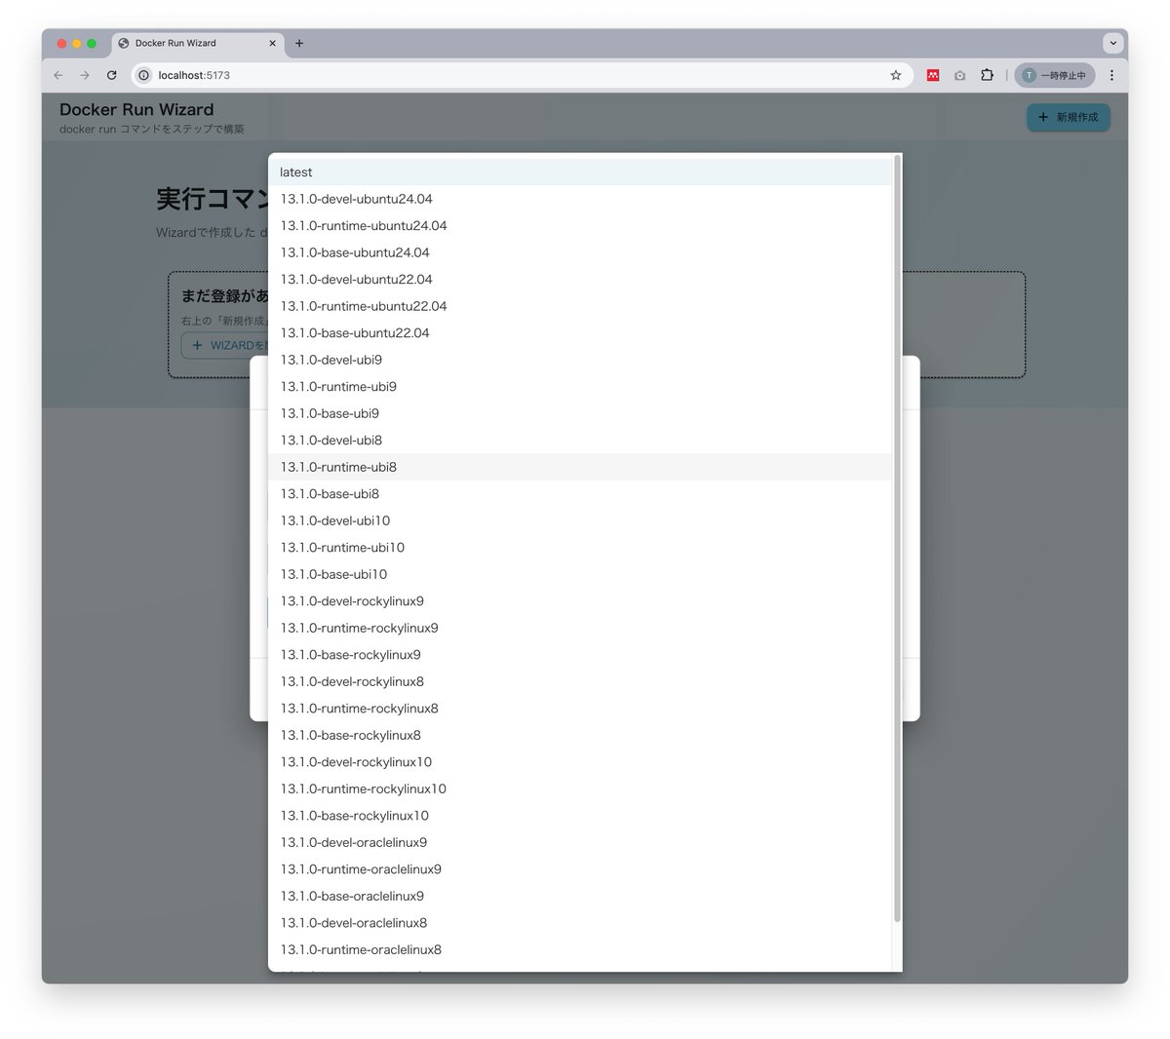
Task: Open the red extension icon in toolbar
Action: [x=933, y=75]
